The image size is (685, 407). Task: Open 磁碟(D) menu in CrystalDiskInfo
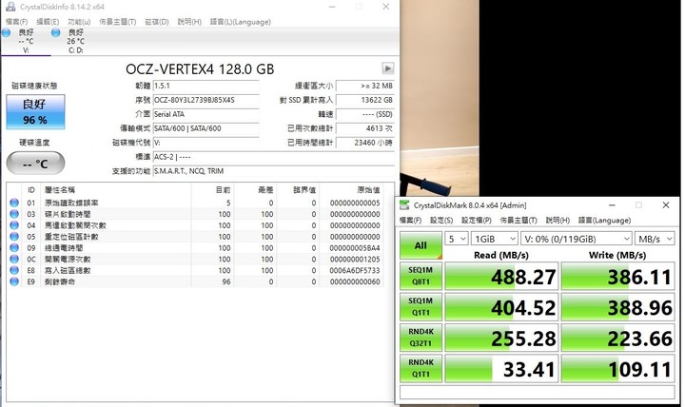point(157,22)
